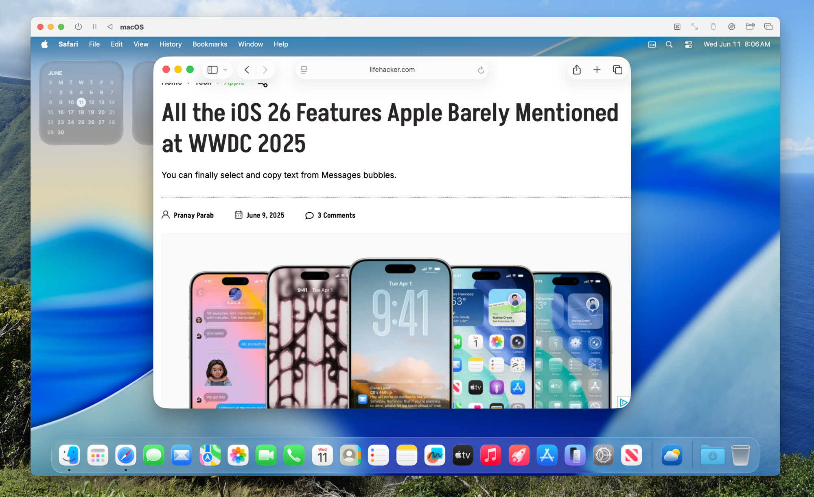Open the Bookmarks menu
This screenshot has height=497, width=814.
pos(210,44)
